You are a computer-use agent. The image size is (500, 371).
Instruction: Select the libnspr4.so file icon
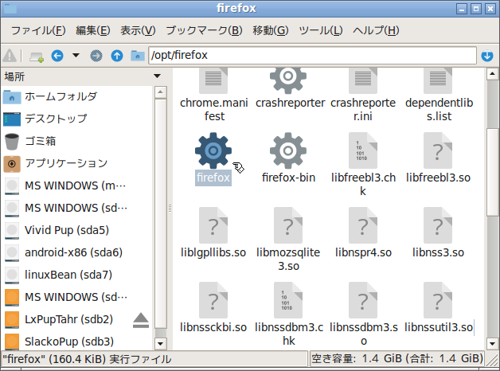[x=363, y=225]
